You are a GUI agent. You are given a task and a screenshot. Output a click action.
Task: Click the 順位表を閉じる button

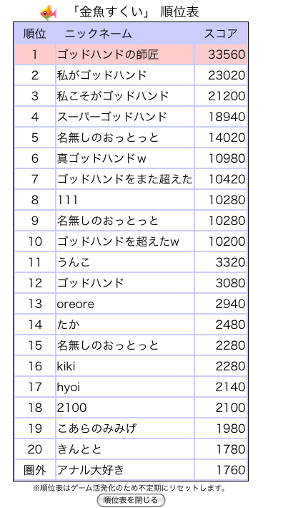131,500
